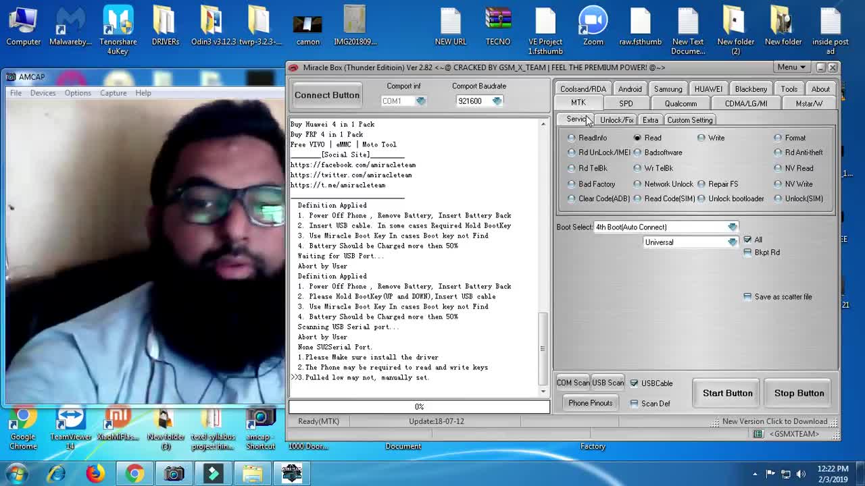Viewport: 865px width, 486px height.
Task: Open the Comport inf COM1 dropdown
Action: [x=421, y=101]
